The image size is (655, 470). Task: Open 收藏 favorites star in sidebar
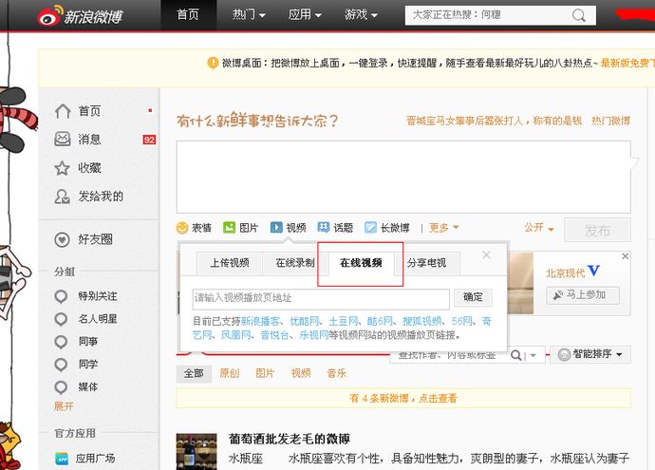point(63,168)
